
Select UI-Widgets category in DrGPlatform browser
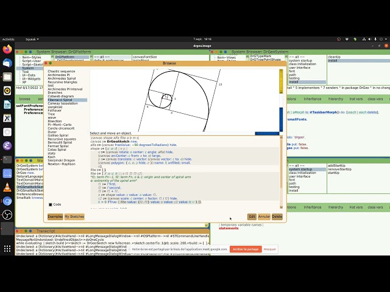pos(31,78)
